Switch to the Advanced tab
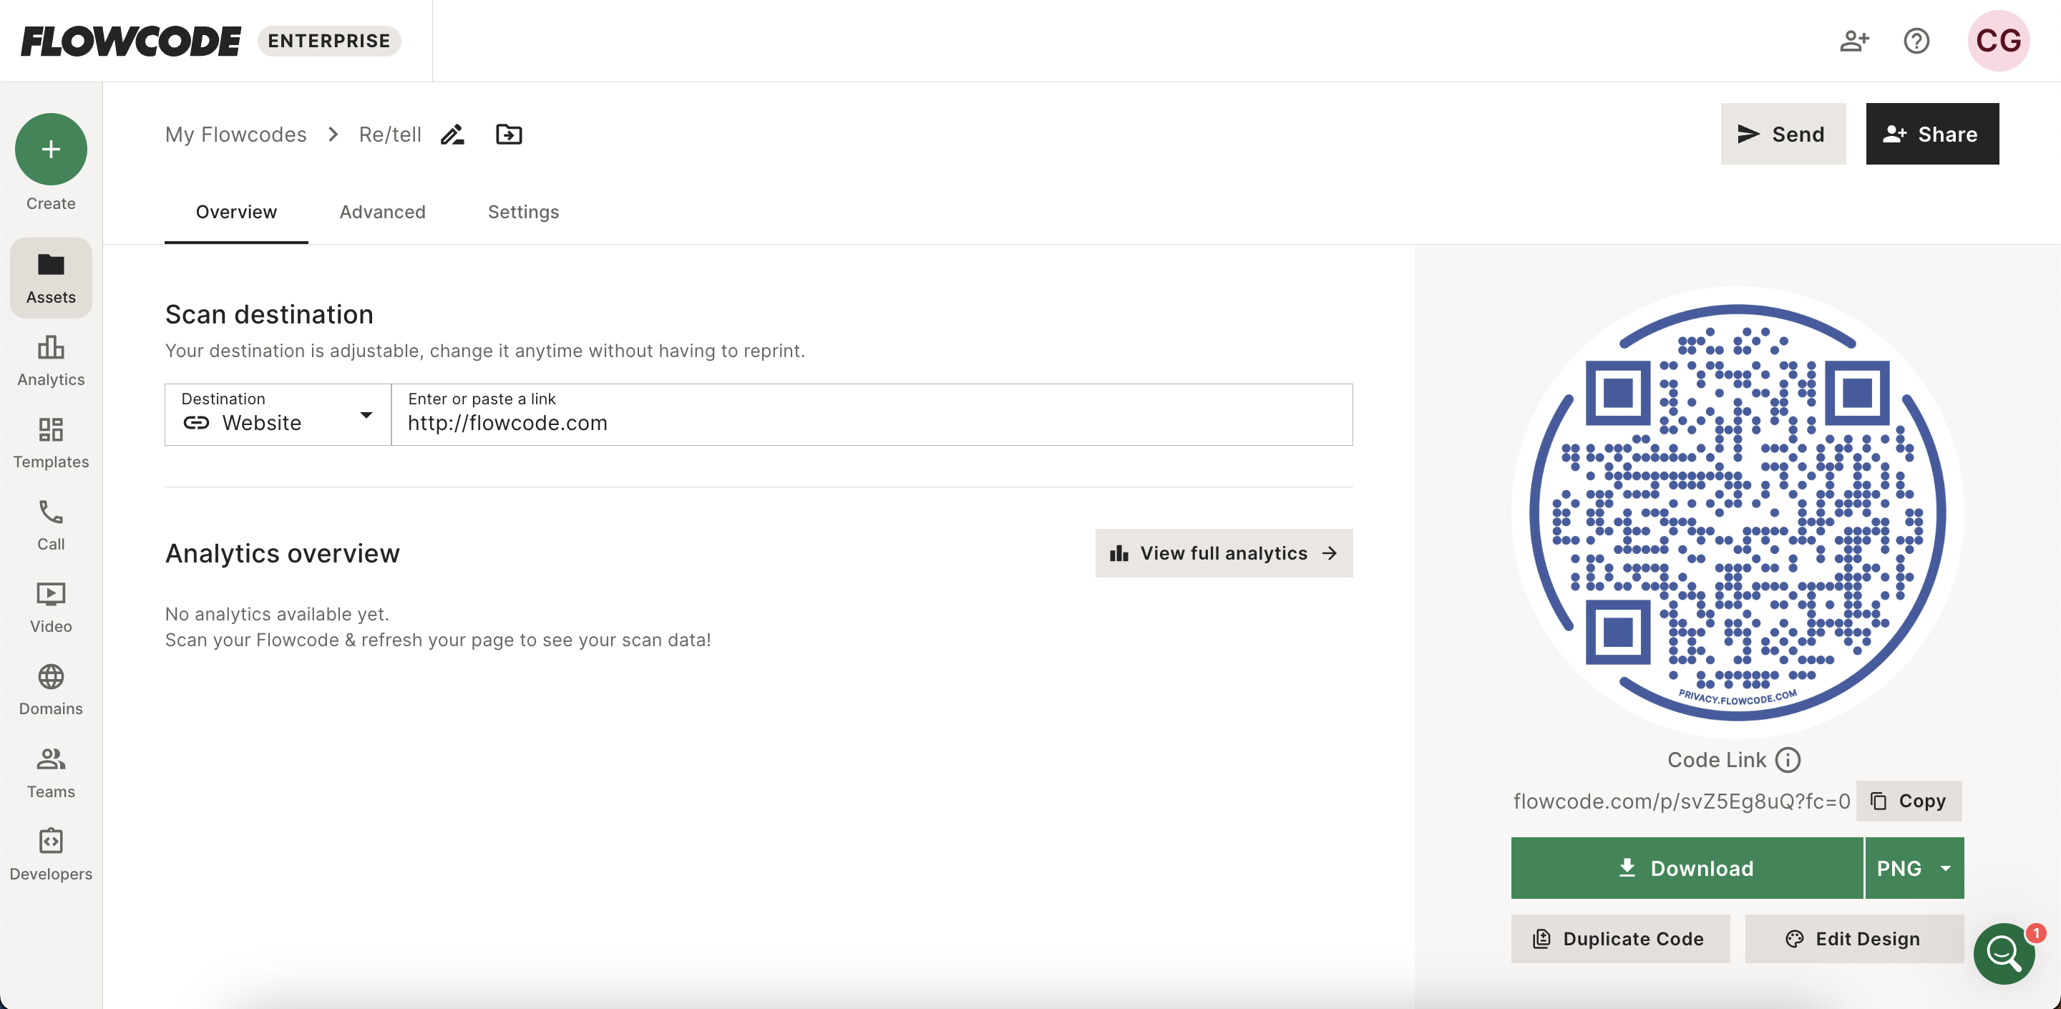Screen dimensions: 2061x1009 pyautogui.click(x=382, y=212)
